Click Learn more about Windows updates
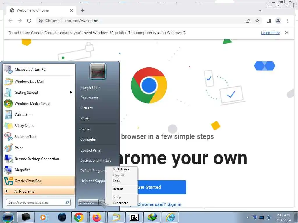 pyautogui.click(x=270, y=33)
